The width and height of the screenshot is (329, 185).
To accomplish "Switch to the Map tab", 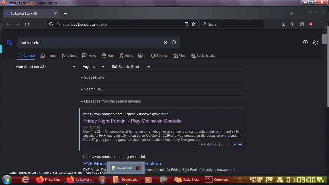I will point(108,56).
